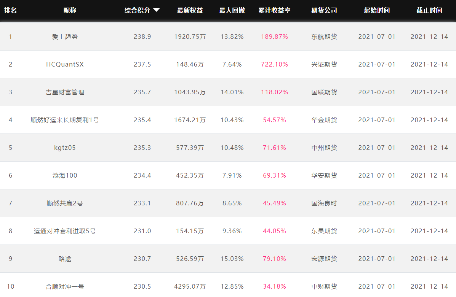456x297 pixels.
Task: Click equity value 1043.95万
Action: coord(190,92)
